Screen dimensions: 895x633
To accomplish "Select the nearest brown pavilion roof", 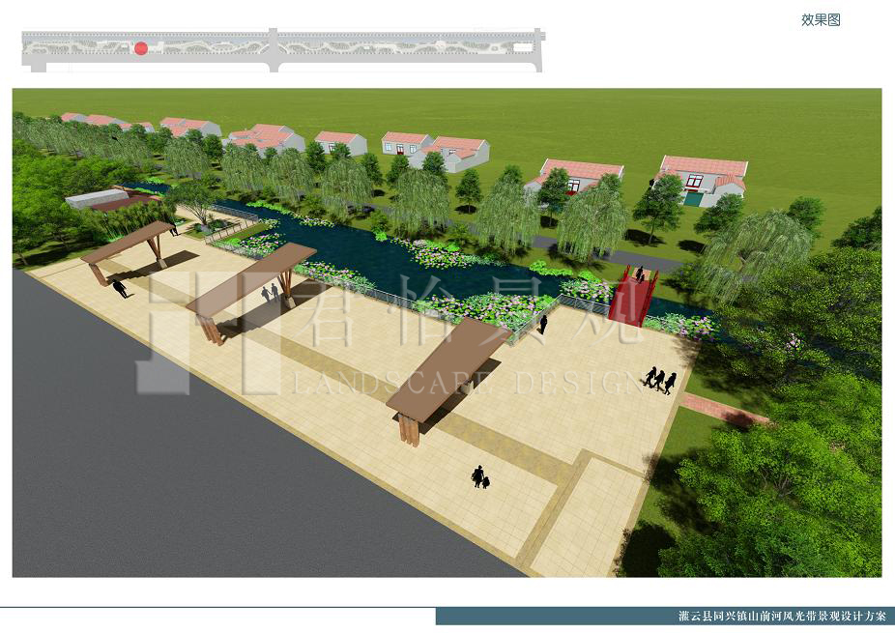I will 447,365.
